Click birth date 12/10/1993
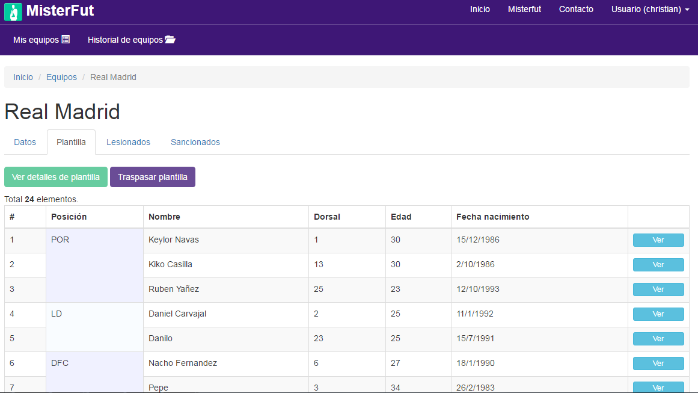 tap(477, 289)
